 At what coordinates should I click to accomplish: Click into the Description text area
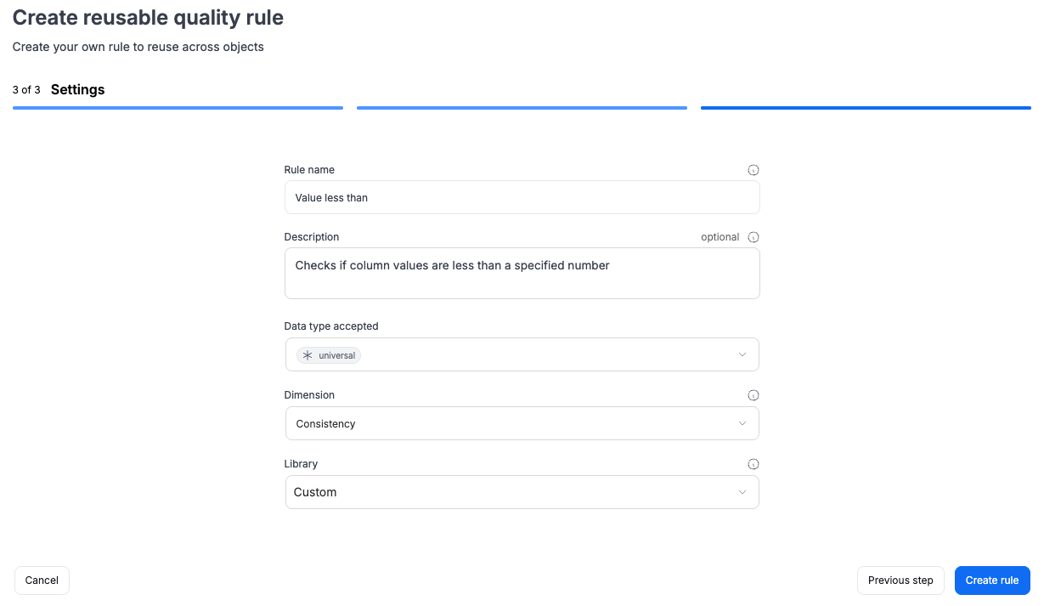[522, 274]
